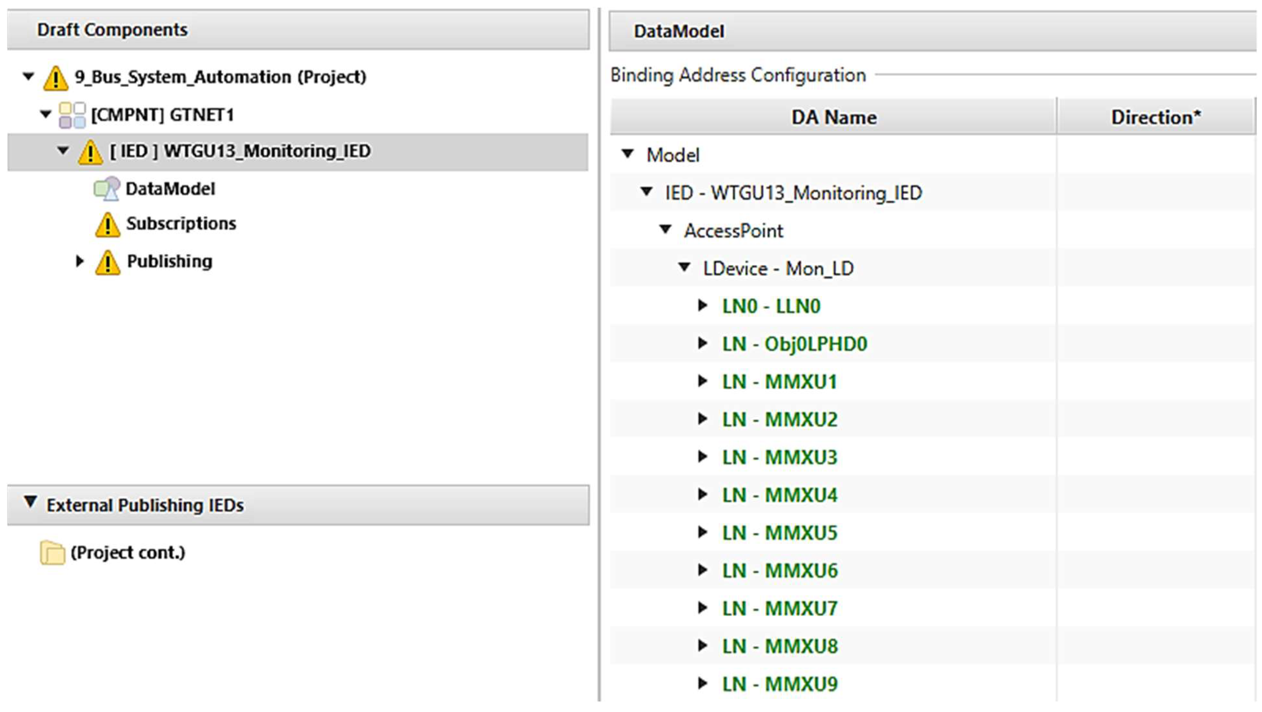The height and width of the screenshot is (712, 1262).
Task: Collapse the AccessPoint node
Action: click(665, 229)
